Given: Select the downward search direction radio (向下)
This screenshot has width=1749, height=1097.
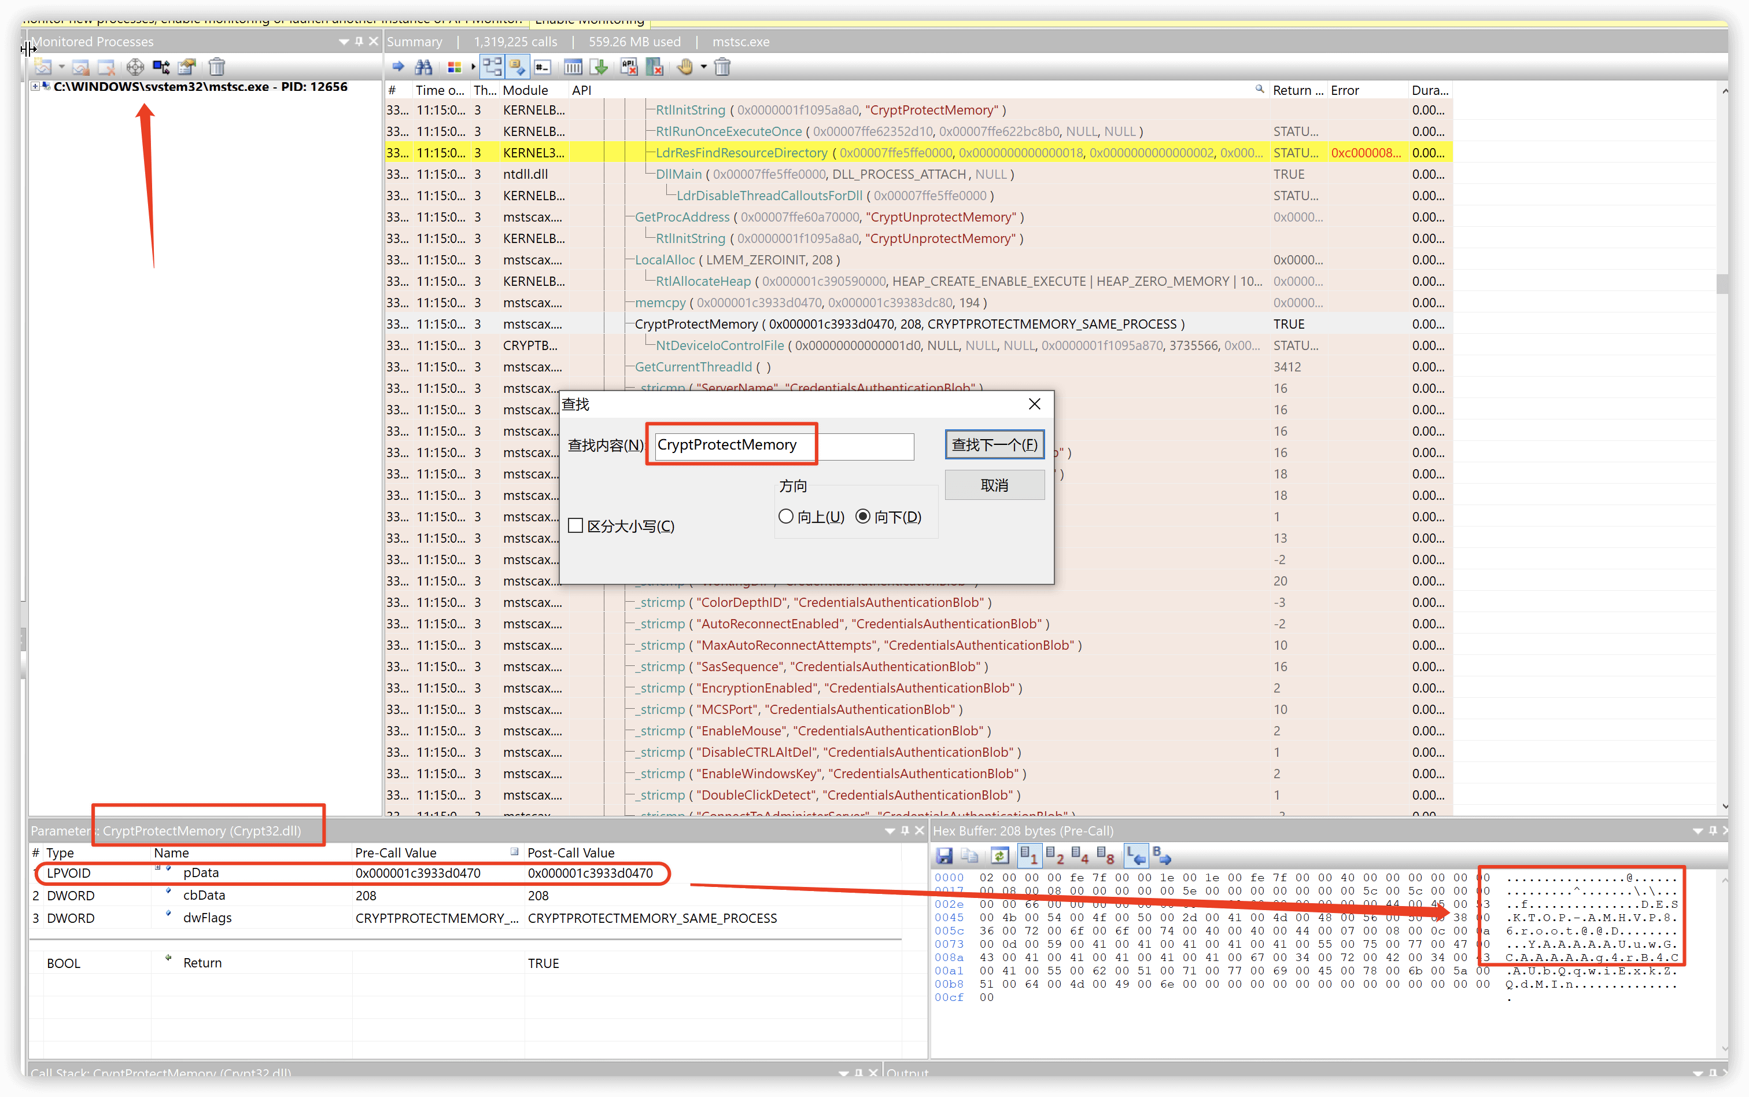Looking at the screenshot, I should pos(863,516).
